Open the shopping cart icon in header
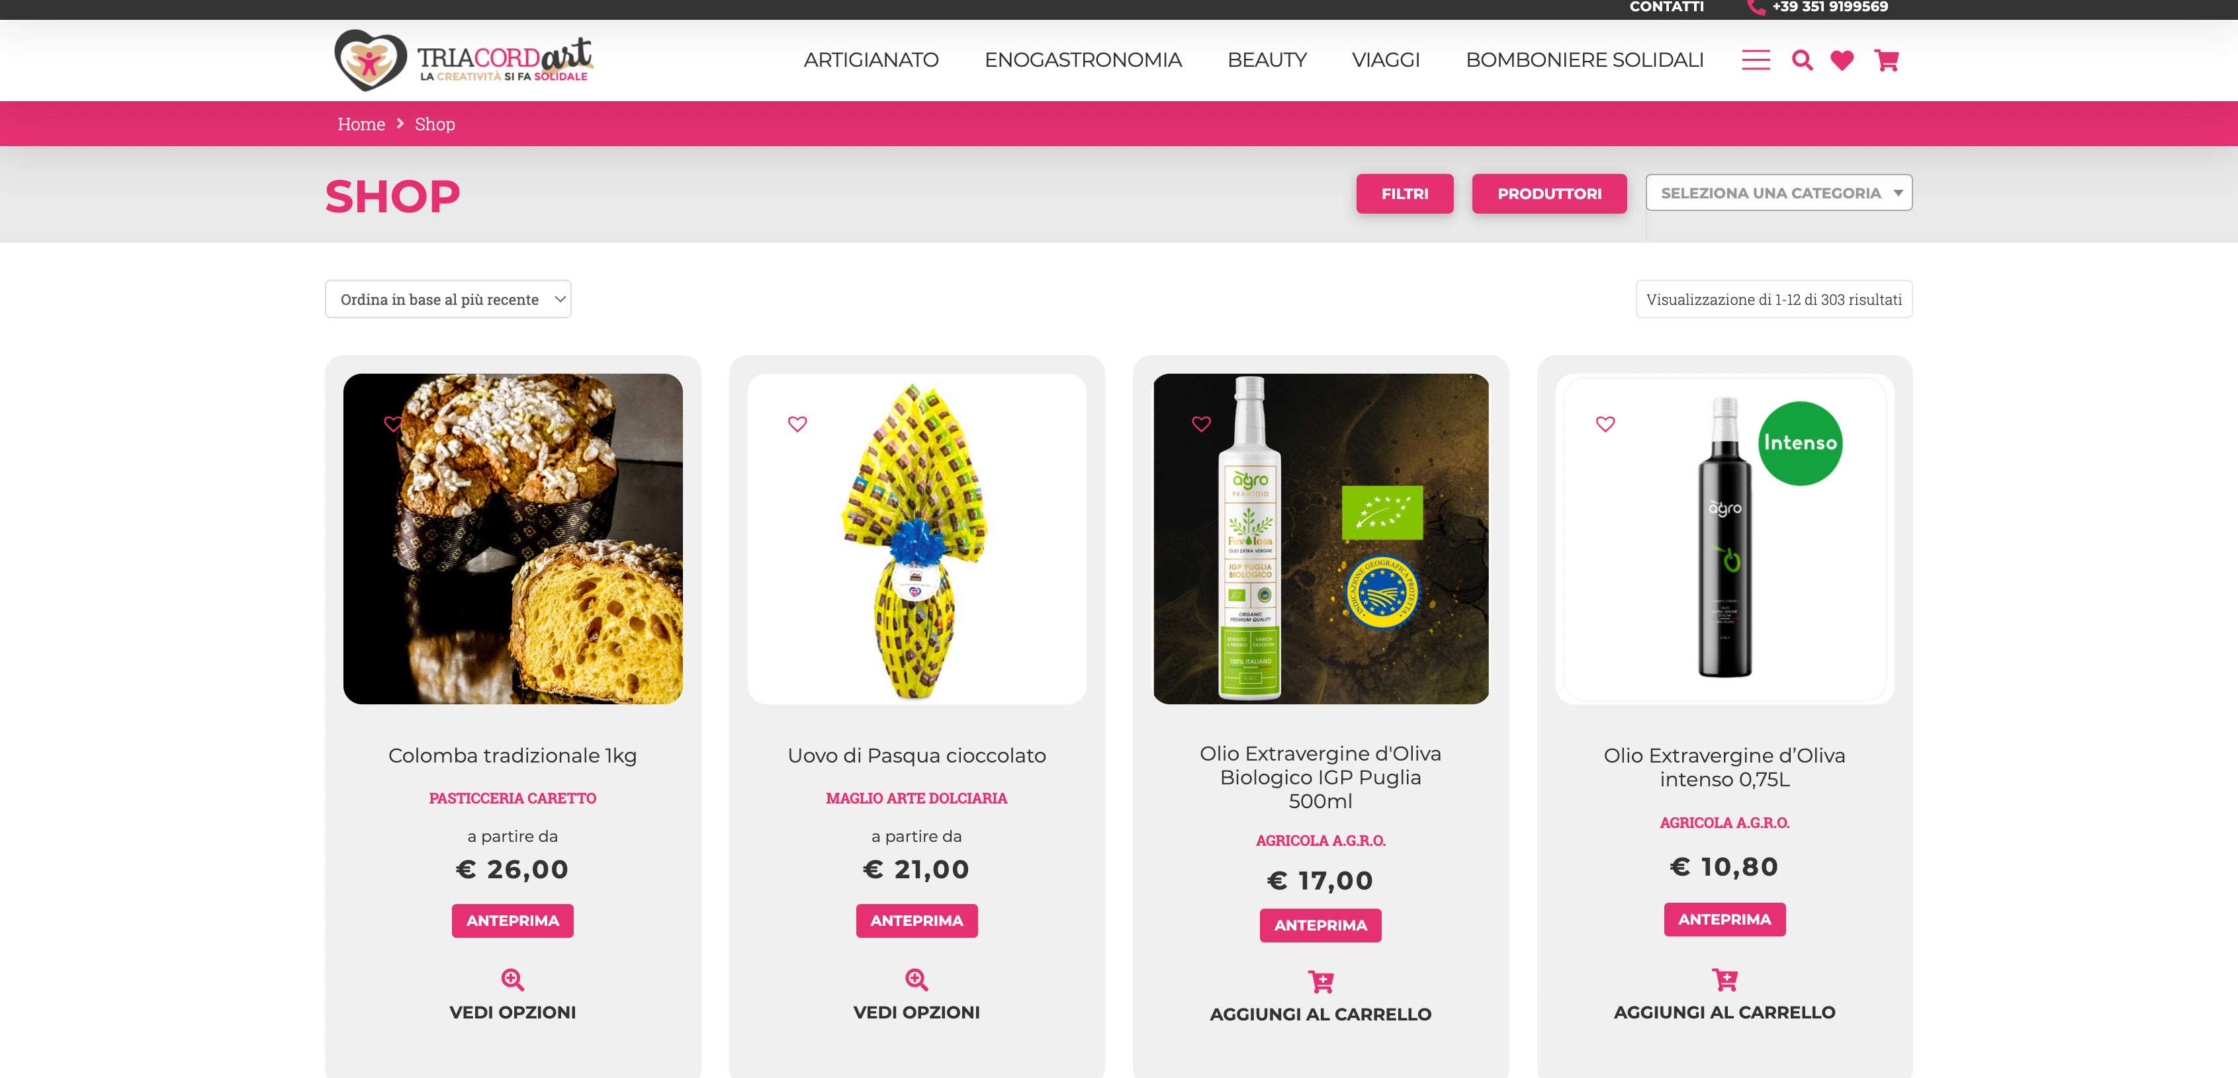The height and width of the screenshot is (1078, 2238). (1886, 60)
